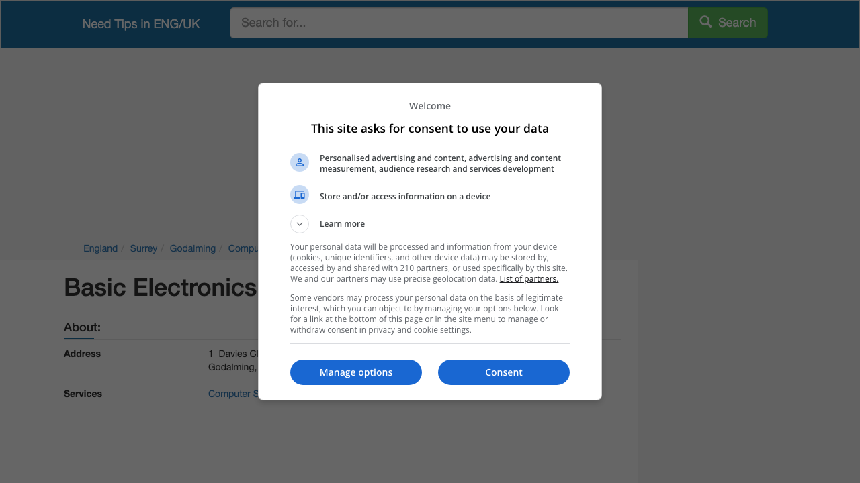The height and width of the screenshot is (483, 860).
Task: Select the Surrey breadcrumb
Action: point(143,248)
